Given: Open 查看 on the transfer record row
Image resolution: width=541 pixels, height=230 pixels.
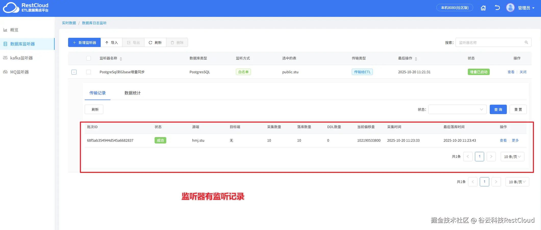Looking at the screenshot, I should 503,140.
